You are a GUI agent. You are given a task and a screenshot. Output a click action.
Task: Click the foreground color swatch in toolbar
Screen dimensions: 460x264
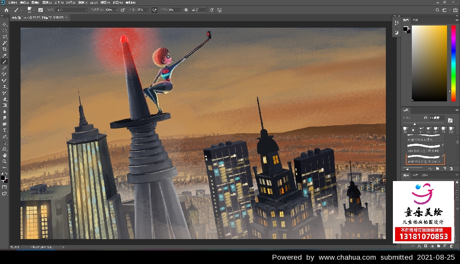(x=3, y=178)
